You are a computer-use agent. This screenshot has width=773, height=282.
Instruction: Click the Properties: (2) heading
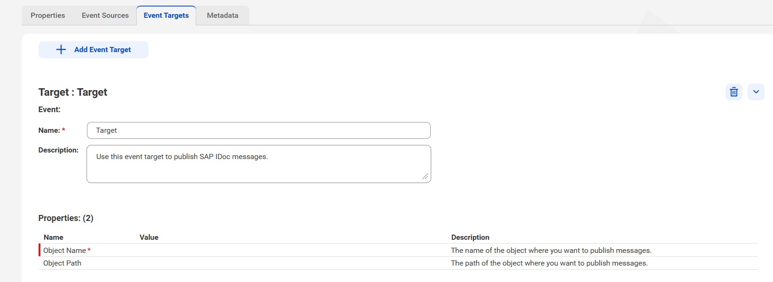tap(66, 218)
